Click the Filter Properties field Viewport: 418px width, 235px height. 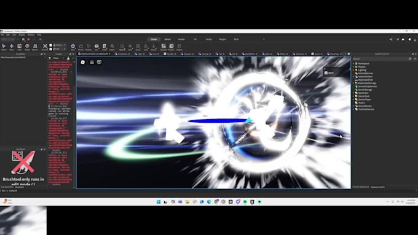point(22,58)
